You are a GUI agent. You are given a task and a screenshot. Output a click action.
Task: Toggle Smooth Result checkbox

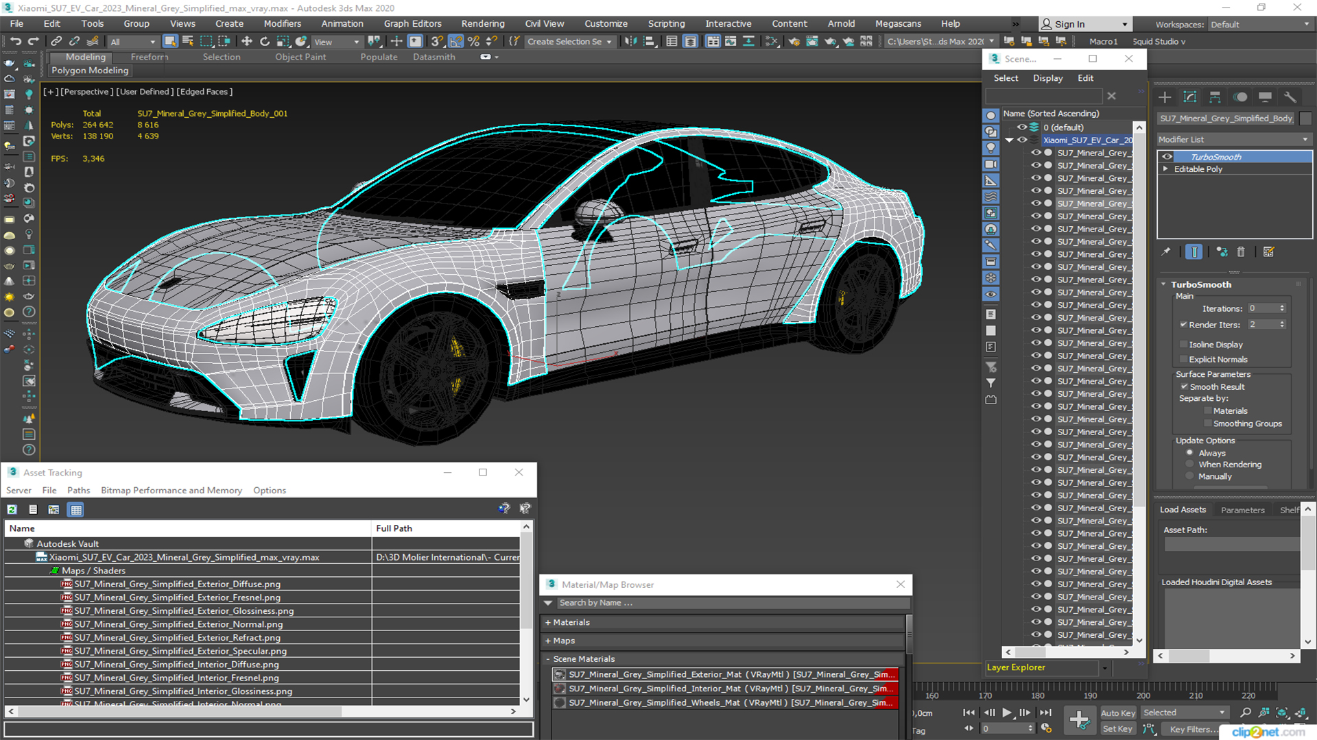click(1184, 387)
